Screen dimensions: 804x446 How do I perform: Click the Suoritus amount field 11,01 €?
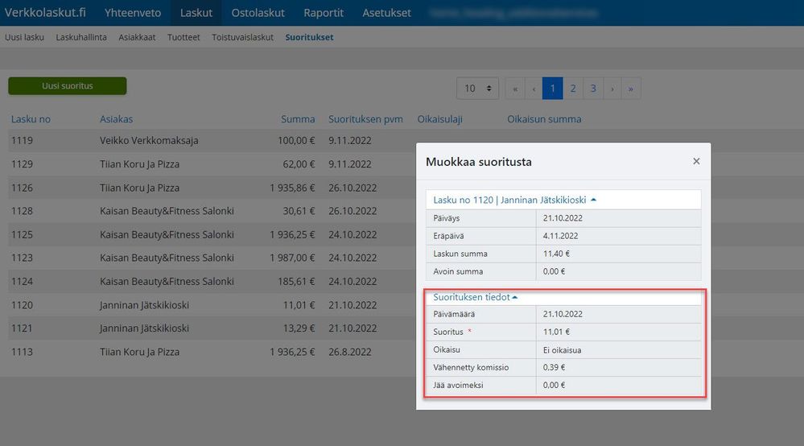[618, 332]
